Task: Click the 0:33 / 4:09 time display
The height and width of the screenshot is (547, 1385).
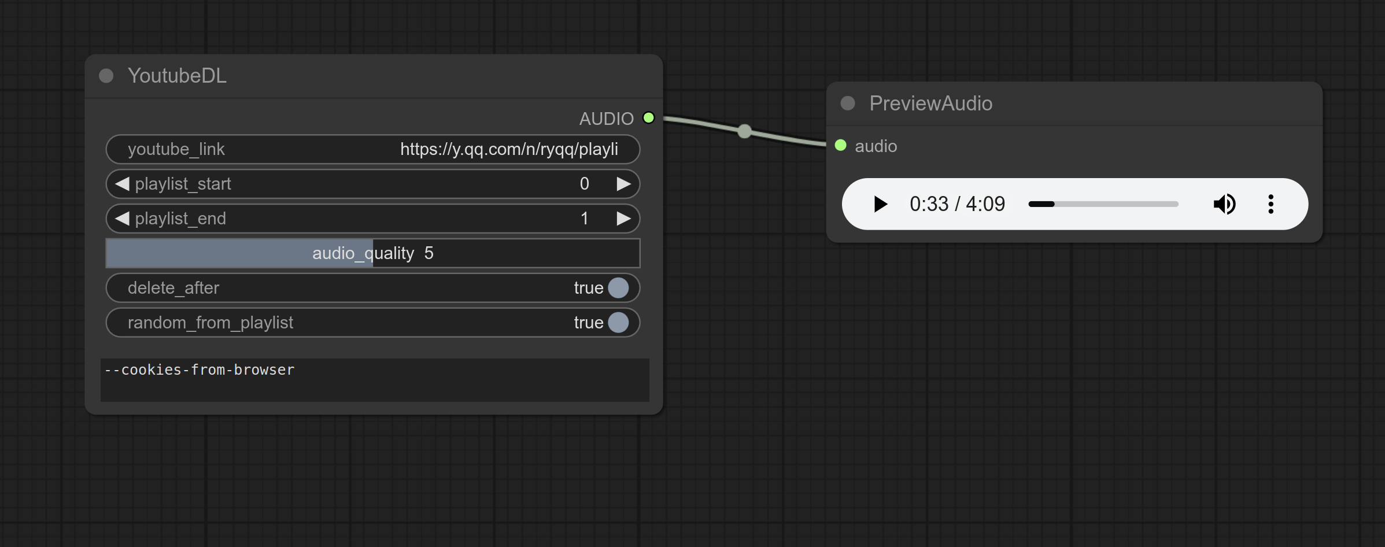Action: (x=957, y=204)
